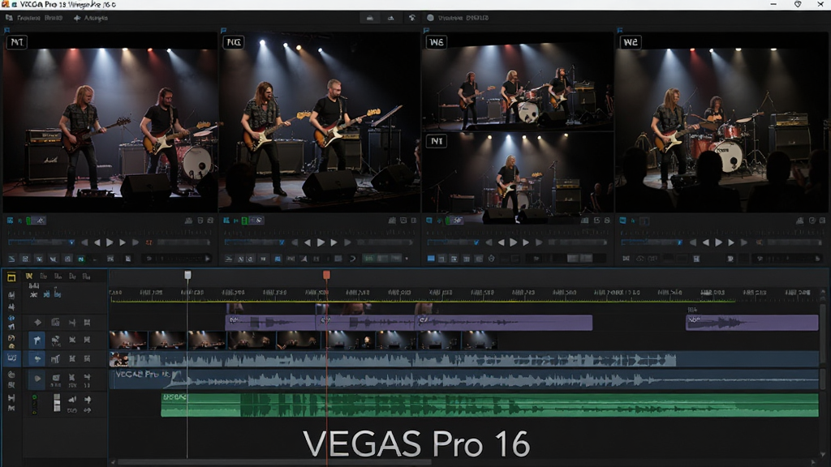Click the orange icon beside first NT transport controls

point(149,242)
